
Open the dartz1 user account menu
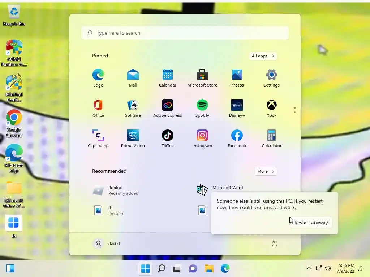pos(107,243)
